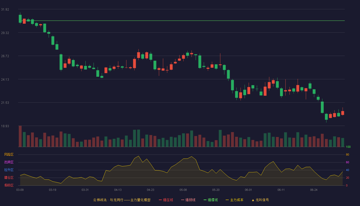Screen dimensions: 360x206
Task: Click the candlestick above the 04-23 date
Action: click(x=151, y=57)
